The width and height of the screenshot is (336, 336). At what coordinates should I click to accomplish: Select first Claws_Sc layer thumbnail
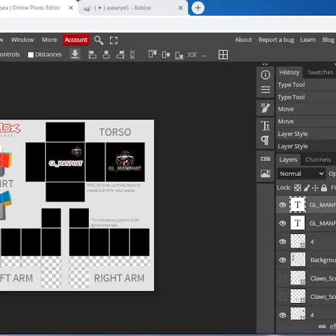[298, 278]
